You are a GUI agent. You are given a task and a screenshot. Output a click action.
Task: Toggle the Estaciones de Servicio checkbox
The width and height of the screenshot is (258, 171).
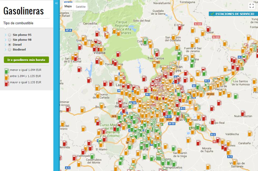[212, 14]
